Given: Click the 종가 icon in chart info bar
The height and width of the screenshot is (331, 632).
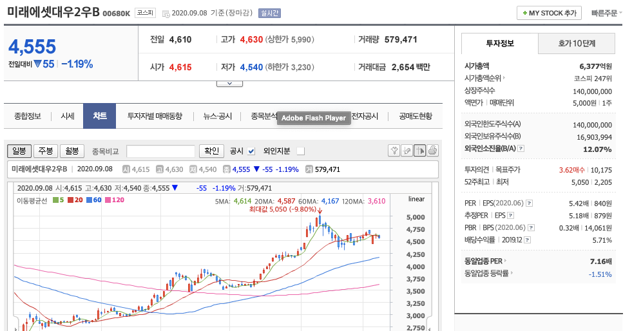Looking at the screenshot, I should [x=227, y=169].
